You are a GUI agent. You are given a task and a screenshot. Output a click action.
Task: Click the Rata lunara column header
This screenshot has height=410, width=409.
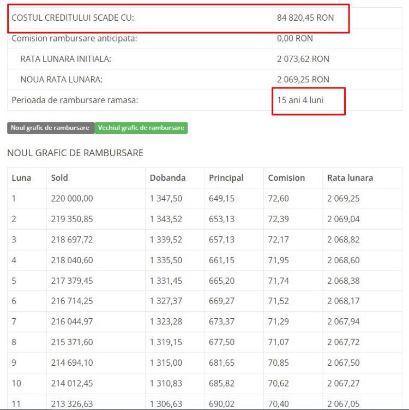pyautogui.click(x=350, y=178)
